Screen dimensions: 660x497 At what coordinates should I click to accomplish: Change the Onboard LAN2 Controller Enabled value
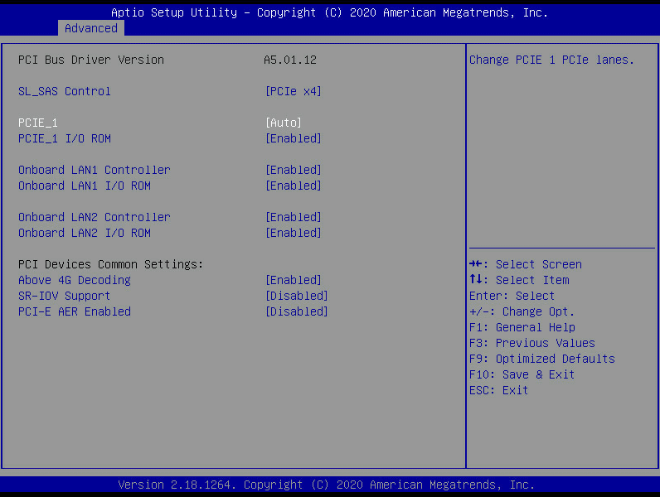(294, 217)
